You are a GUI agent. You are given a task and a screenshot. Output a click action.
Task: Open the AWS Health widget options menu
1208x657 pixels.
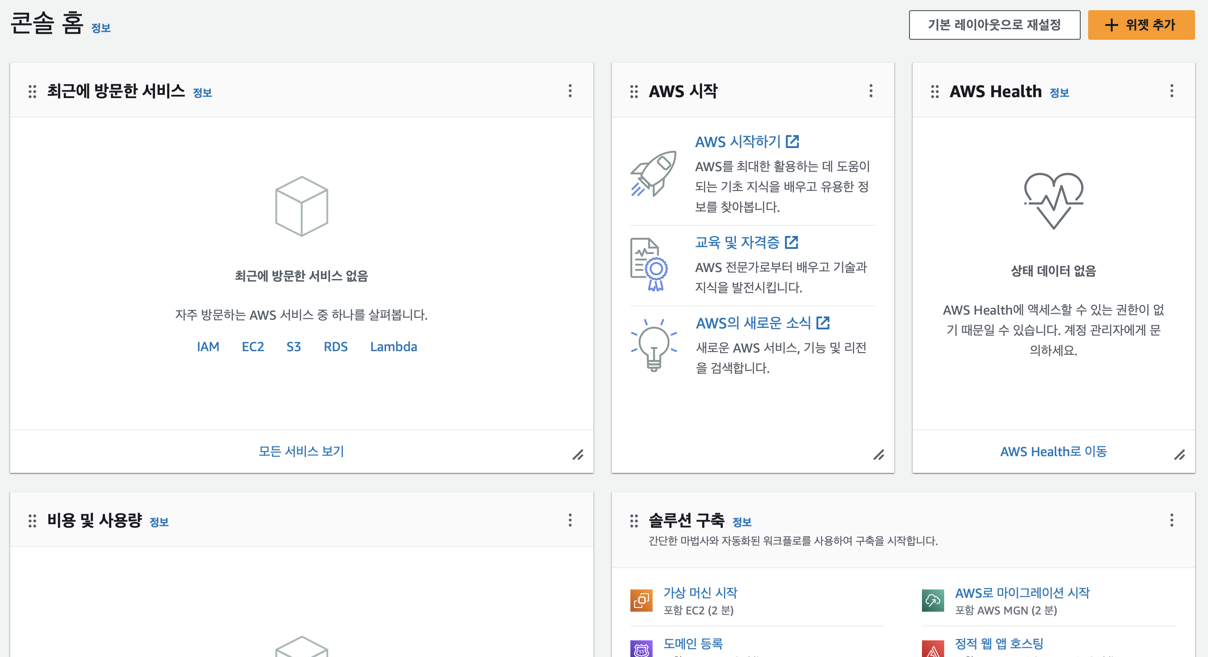coord(1172,91)
